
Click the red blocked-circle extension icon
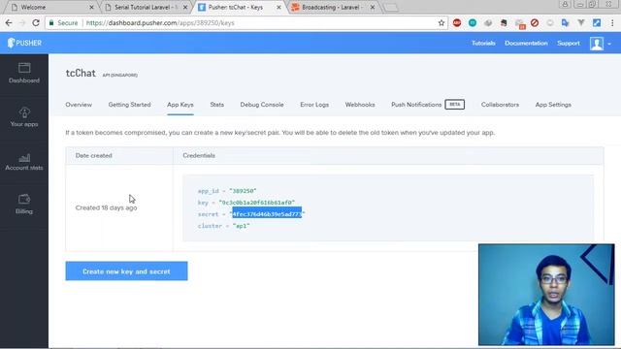point(535,23)
